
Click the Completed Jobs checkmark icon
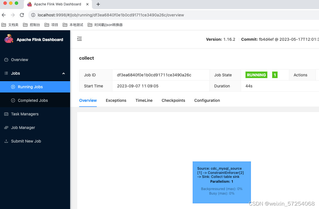tap(12, 100)
